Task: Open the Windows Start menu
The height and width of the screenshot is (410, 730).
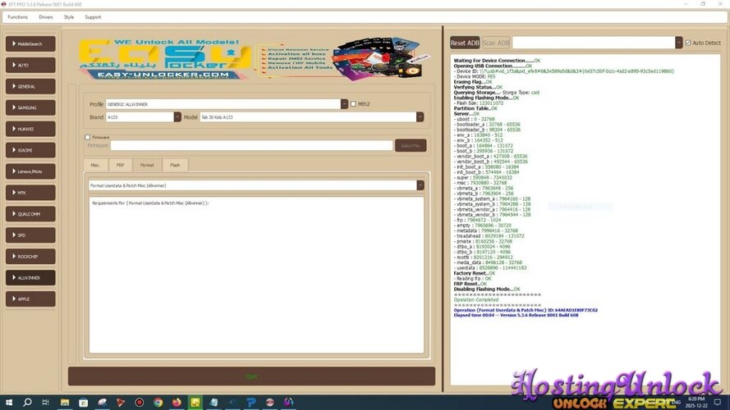Action: tap(8, 403)
